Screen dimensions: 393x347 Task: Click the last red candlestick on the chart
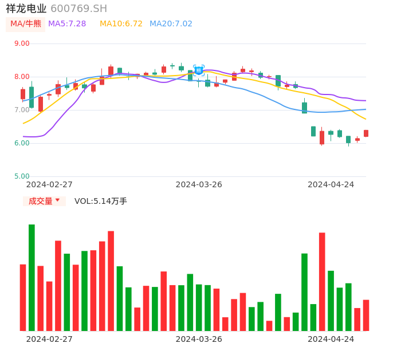(x=366, y=133)
